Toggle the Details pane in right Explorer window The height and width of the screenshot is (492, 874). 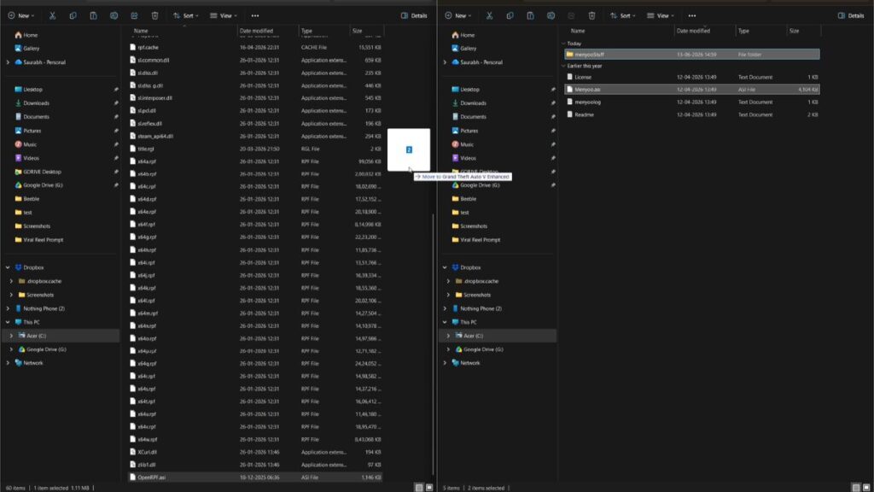click(851, 15)
